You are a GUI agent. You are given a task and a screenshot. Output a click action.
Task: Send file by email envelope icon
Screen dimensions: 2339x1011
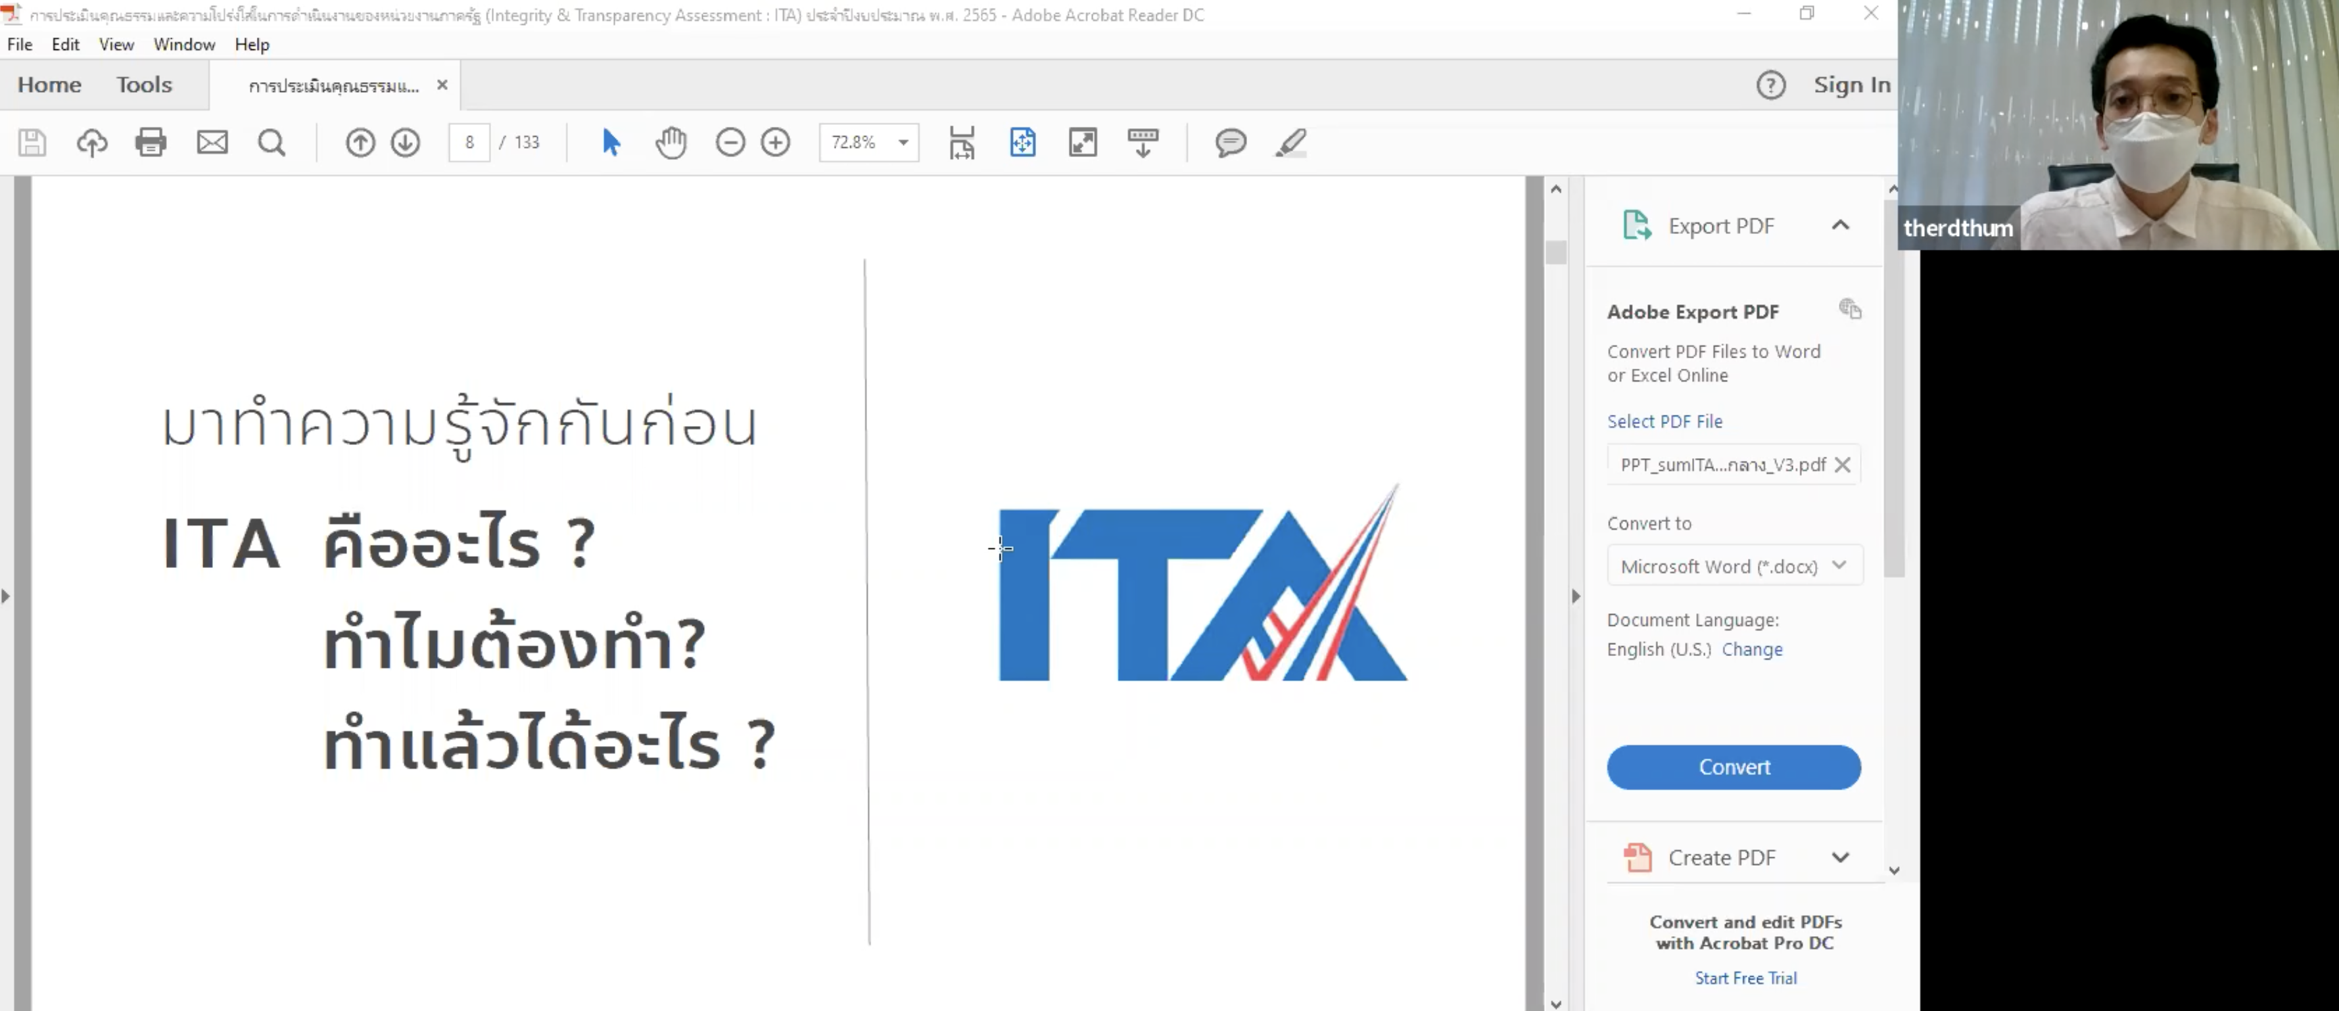212,143
